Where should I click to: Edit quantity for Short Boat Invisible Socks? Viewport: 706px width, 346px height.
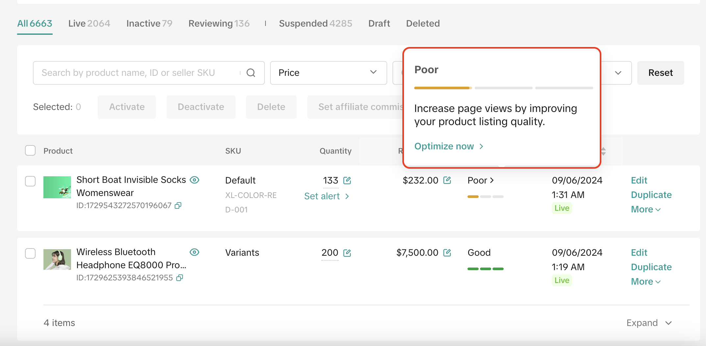(x=347, y=181)
